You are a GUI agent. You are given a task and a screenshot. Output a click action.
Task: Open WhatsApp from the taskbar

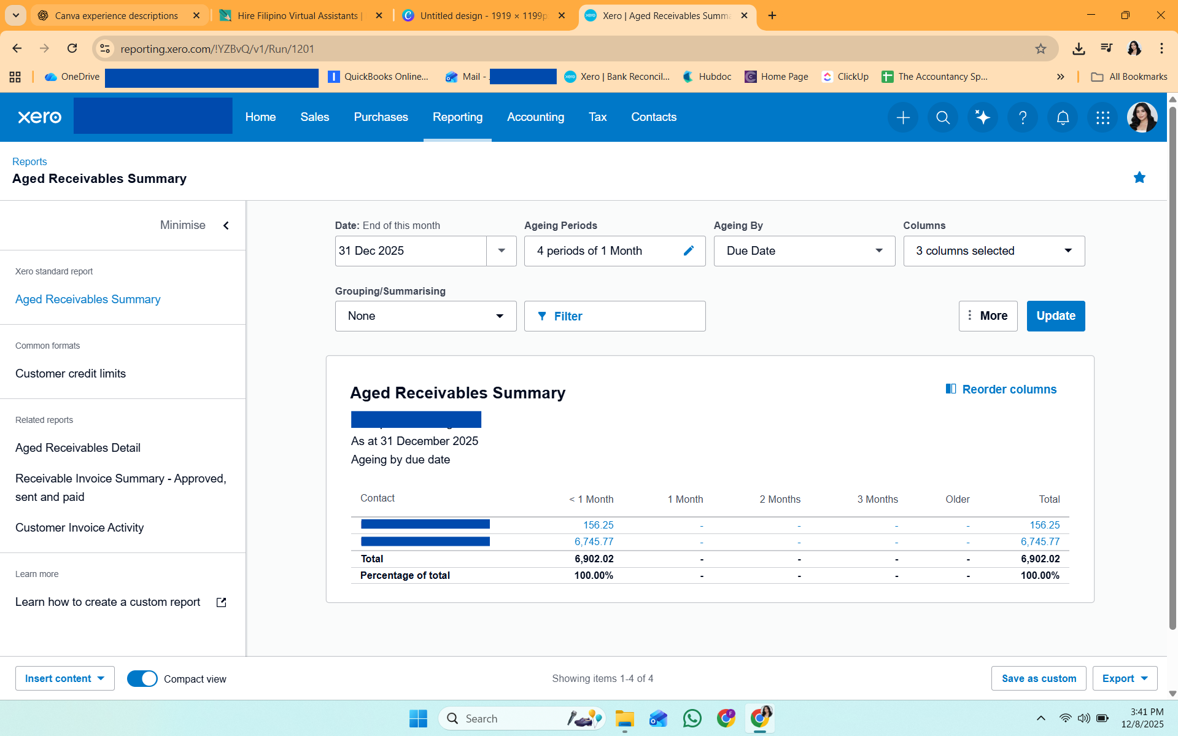pos(692,718)
